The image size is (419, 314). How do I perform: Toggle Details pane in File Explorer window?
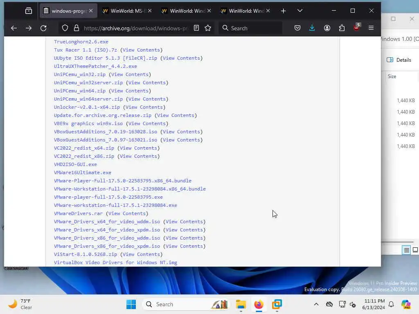click(x=399, y=60)
